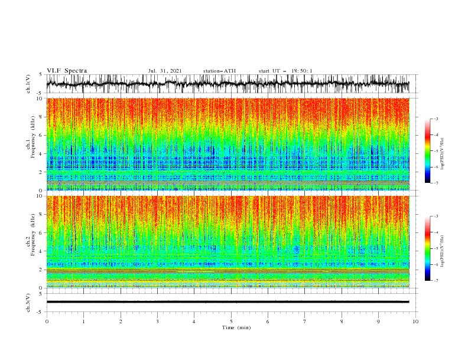Click the time axis tick label '0'
This screenshot has width=468, height=361.
[47, 321]
